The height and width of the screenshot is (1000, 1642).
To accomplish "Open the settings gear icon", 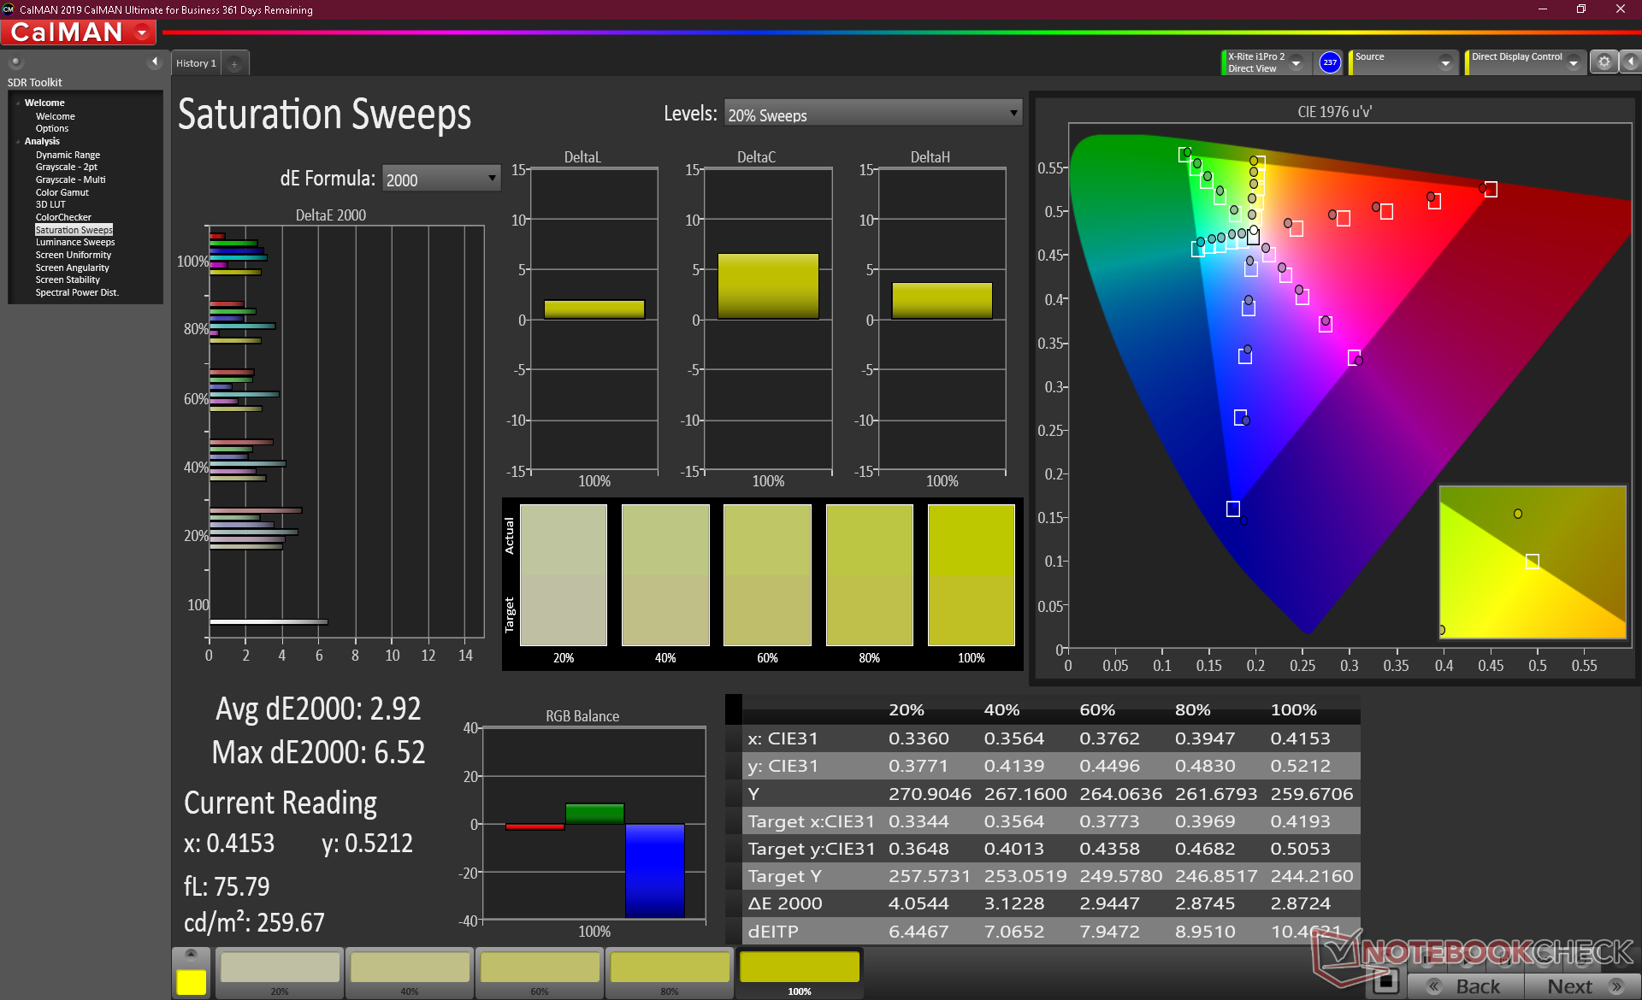I will (x=1604, y=62).
